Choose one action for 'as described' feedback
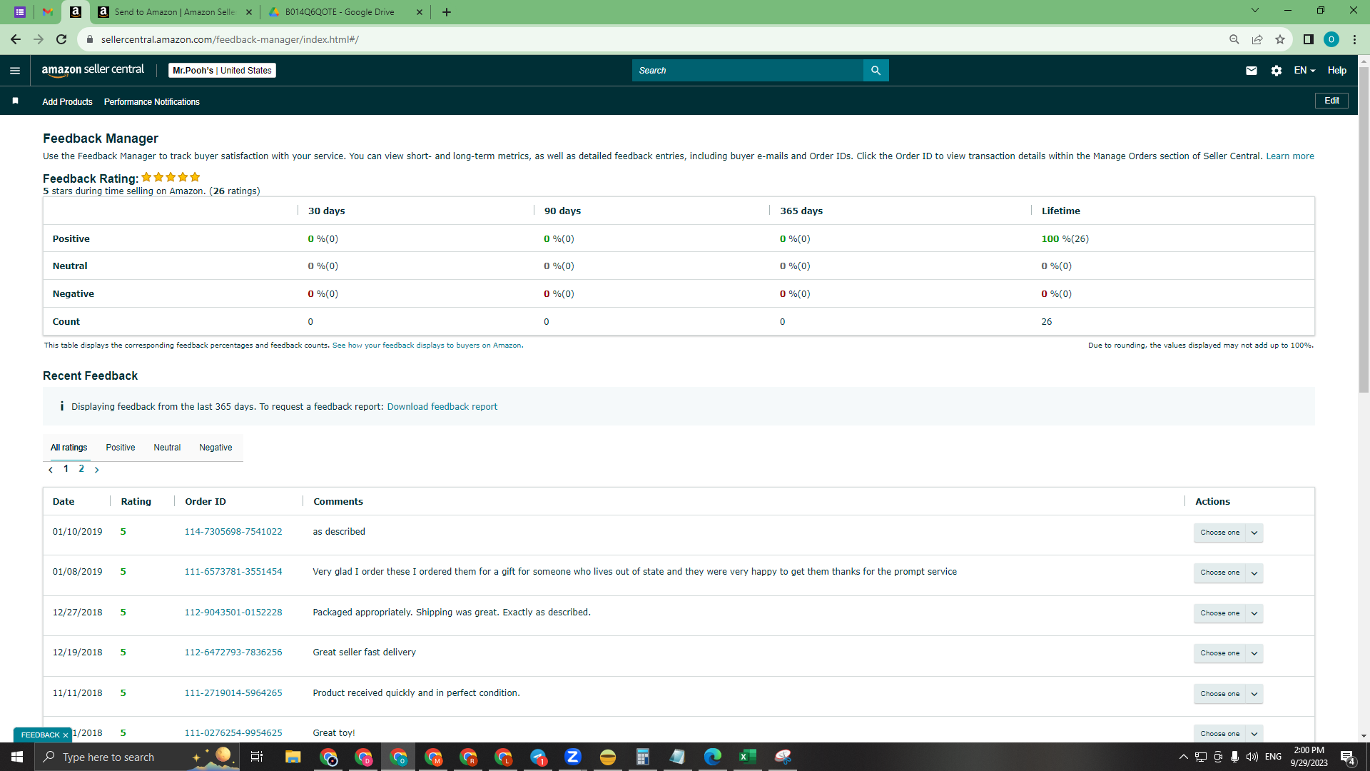 pos(1220,533)
